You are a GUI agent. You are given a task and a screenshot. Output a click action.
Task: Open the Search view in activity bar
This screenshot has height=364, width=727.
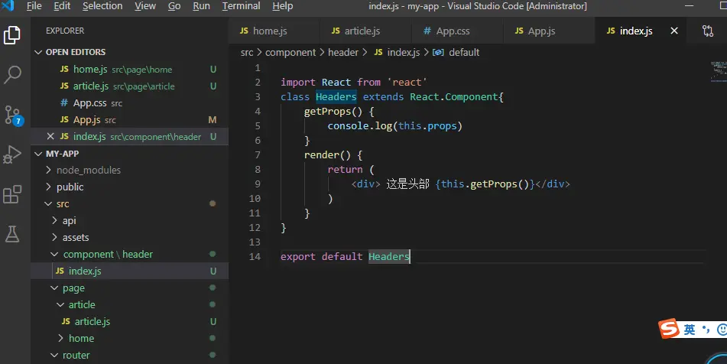coord(12,74)
